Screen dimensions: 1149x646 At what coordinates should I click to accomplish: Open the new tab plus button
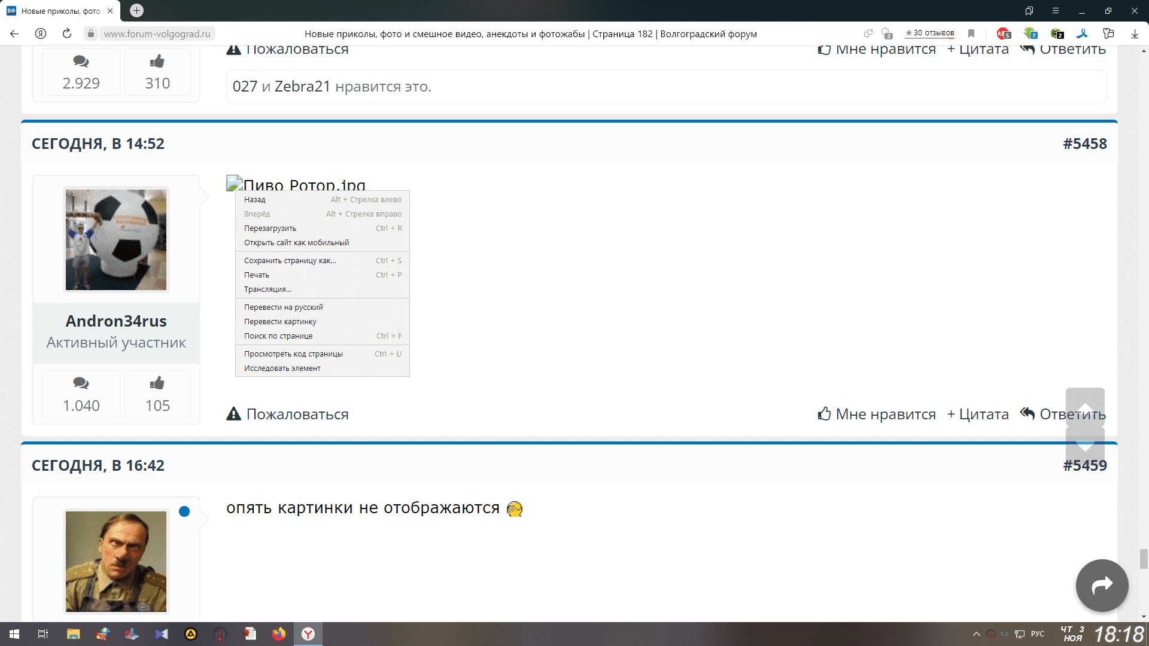coord(136,10)
